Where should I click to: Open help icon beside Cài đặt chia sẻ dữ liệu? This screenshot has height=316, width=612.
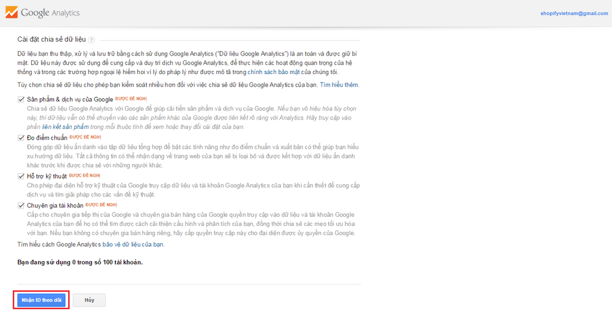(x=91, y=40)
